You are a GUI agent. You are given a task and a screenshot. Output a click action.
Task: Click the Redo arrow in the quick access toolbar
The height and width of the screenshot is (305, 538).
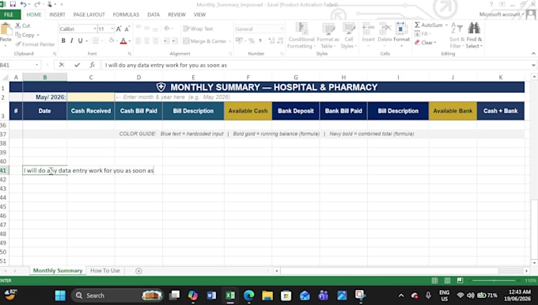pos(37,4)
